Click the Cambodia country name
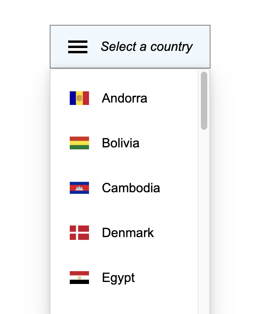The height and width of the screenshot is (314, 263). 131,188
